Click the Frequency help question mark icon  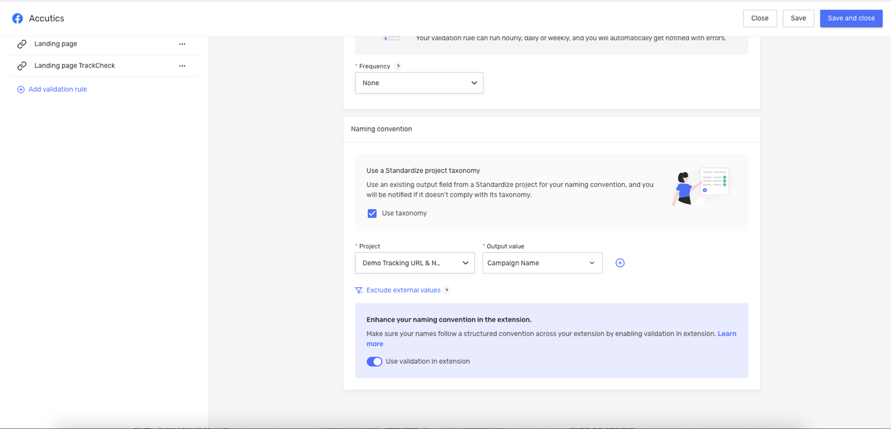click(398, 66)
